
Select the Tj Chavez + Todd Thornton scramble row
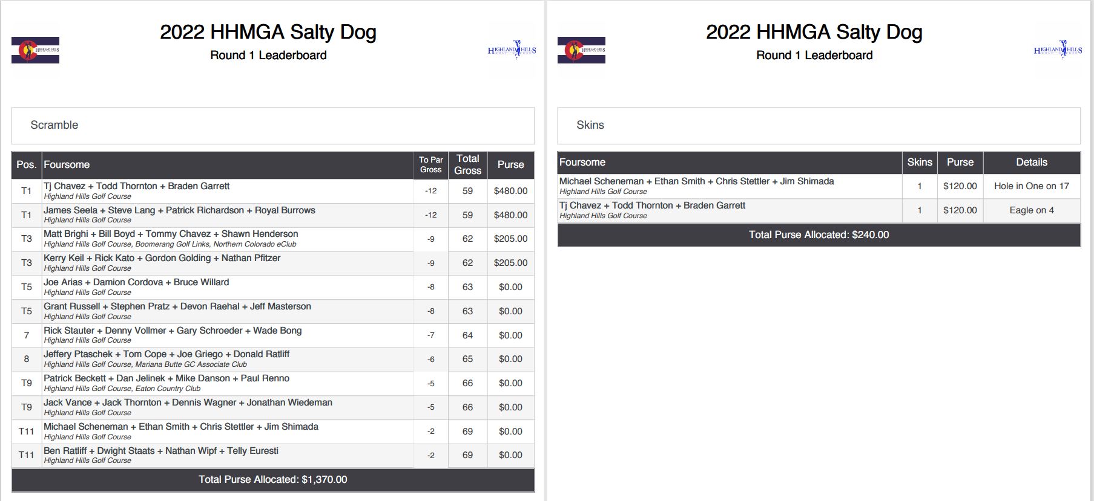273,191
